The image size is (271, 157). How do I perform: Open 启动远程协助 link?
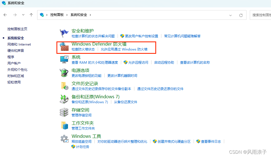point(164,62)
